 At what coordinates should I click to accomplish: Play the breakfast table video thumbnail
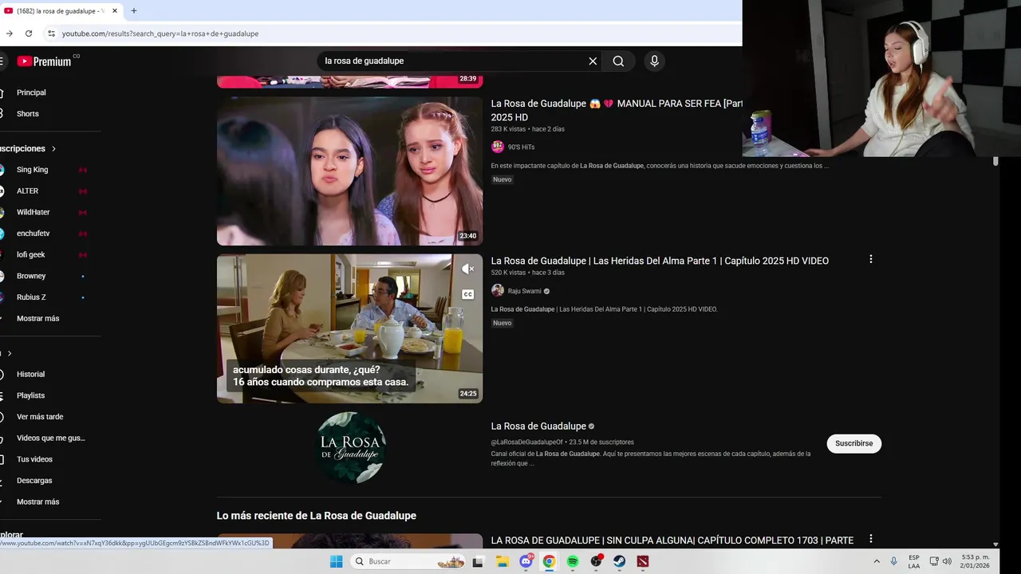click(x=349, y=328)
